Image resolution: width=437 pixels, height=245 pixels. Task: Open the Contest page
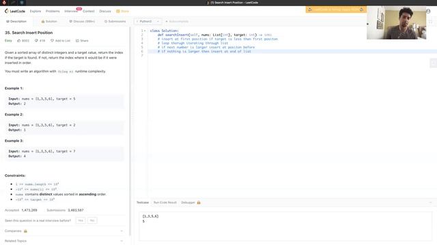[x=89, y=11]
